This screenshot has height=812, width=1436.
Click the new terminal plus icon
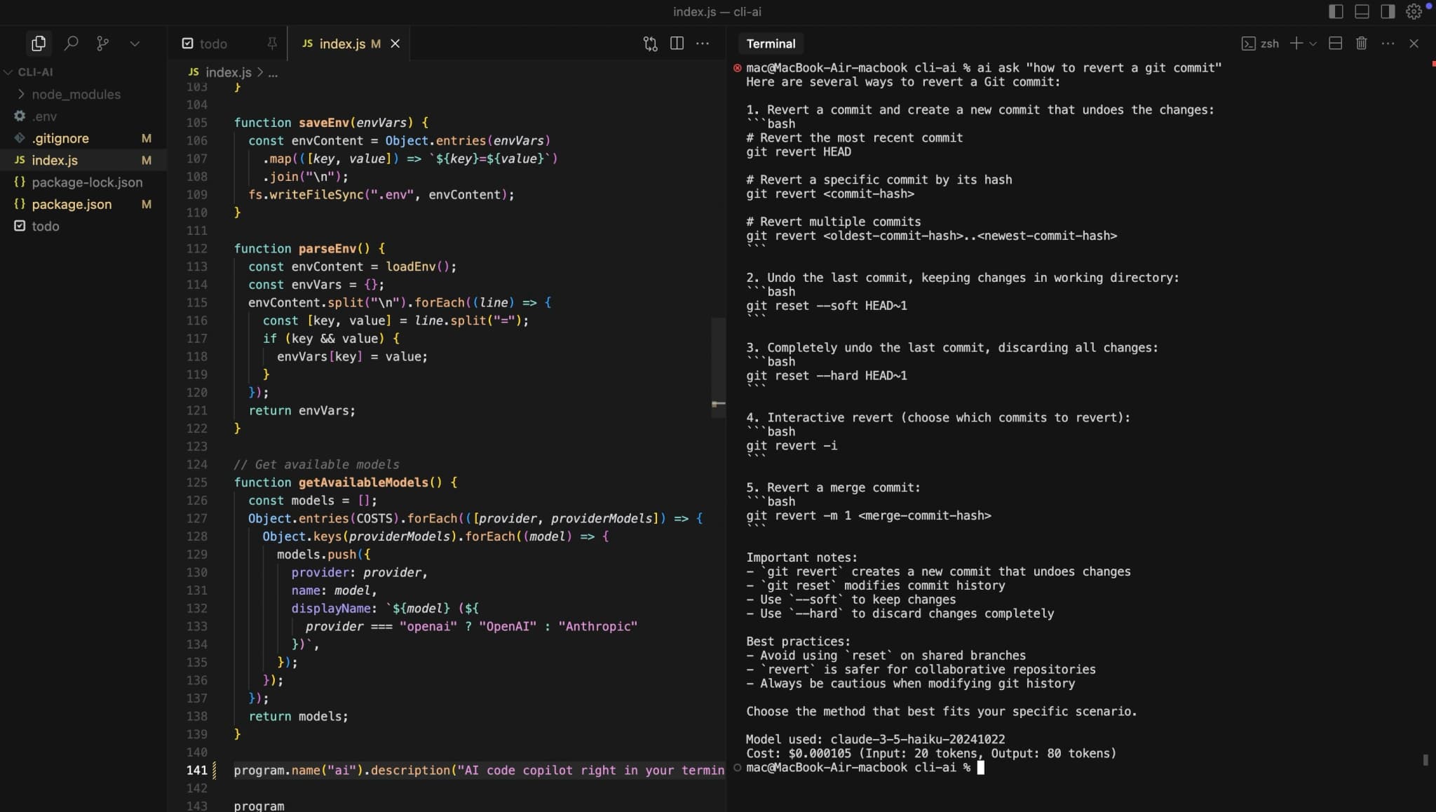coord(1296,43)
